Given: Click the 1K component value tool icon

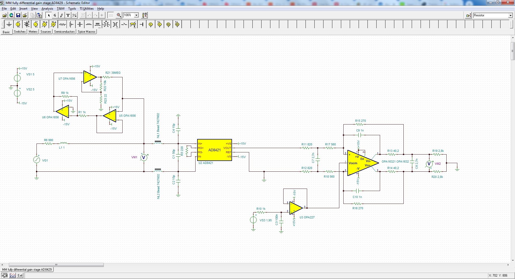Looking at the screenshot, I should [145, 15].
